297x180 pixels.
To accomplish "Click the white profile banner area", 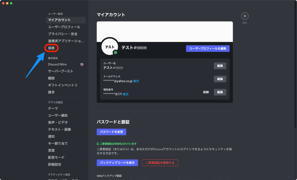I will [x=165, y=31].
